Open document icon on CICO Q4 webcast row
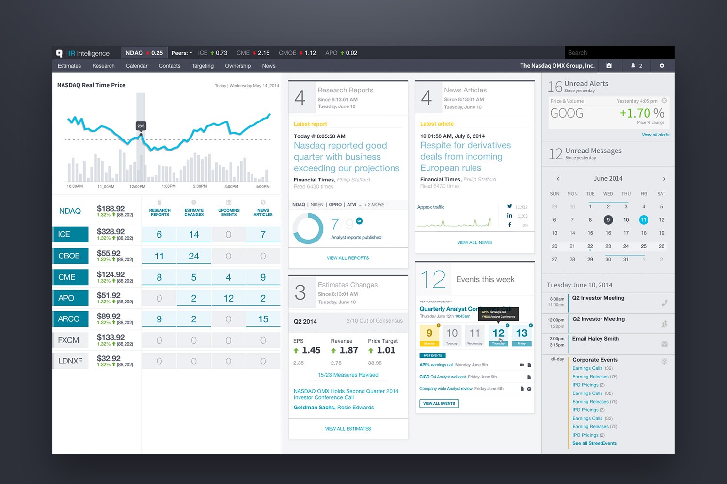Image resolution: width=727 pixels, height=484 pixels. (x=529, y=377)
